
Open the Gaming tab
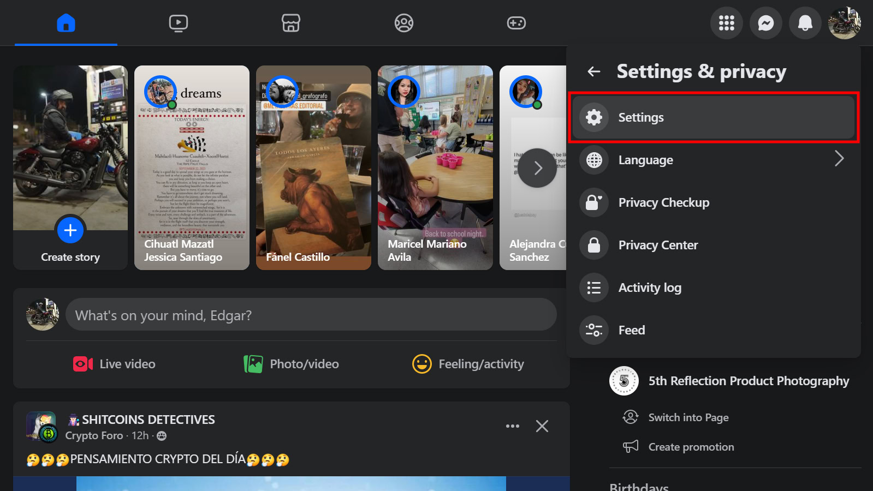click(x=516, y=23)
